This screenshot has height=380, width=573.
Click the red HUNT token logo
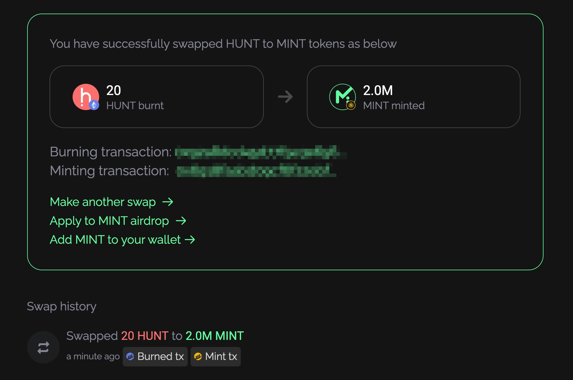tap(85, 96)
